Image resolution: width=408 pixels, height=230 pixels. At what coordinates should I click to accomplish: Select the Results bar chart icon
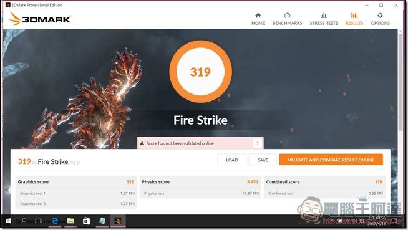point(354,16)
